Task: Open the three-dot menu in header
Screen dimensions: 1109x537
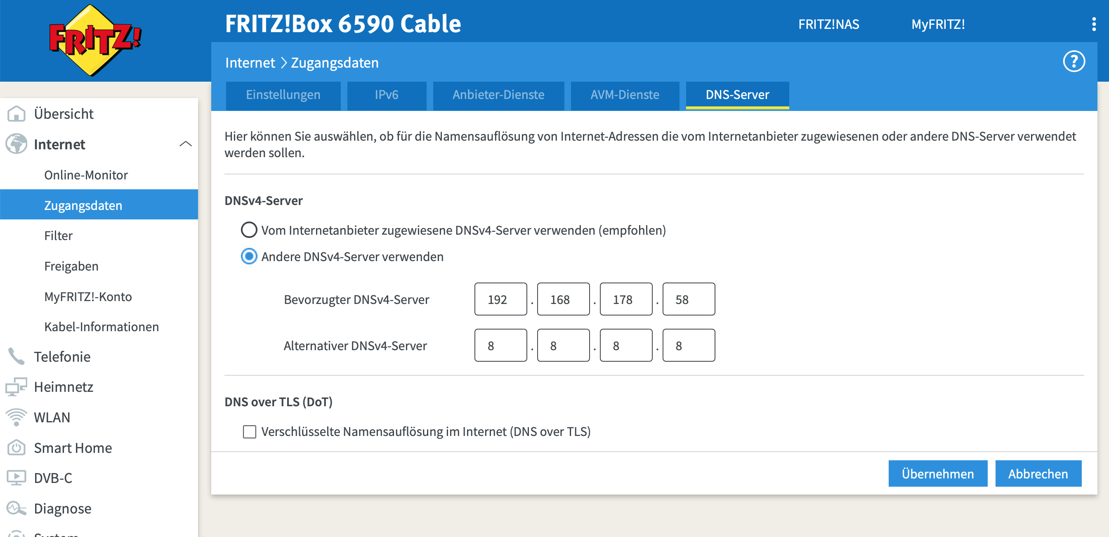Action: (x=1093, y=24)
